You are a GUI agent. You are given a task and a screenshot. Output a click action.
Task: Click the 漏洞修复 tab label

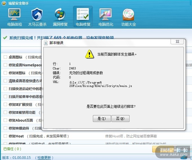coord(60,24)
